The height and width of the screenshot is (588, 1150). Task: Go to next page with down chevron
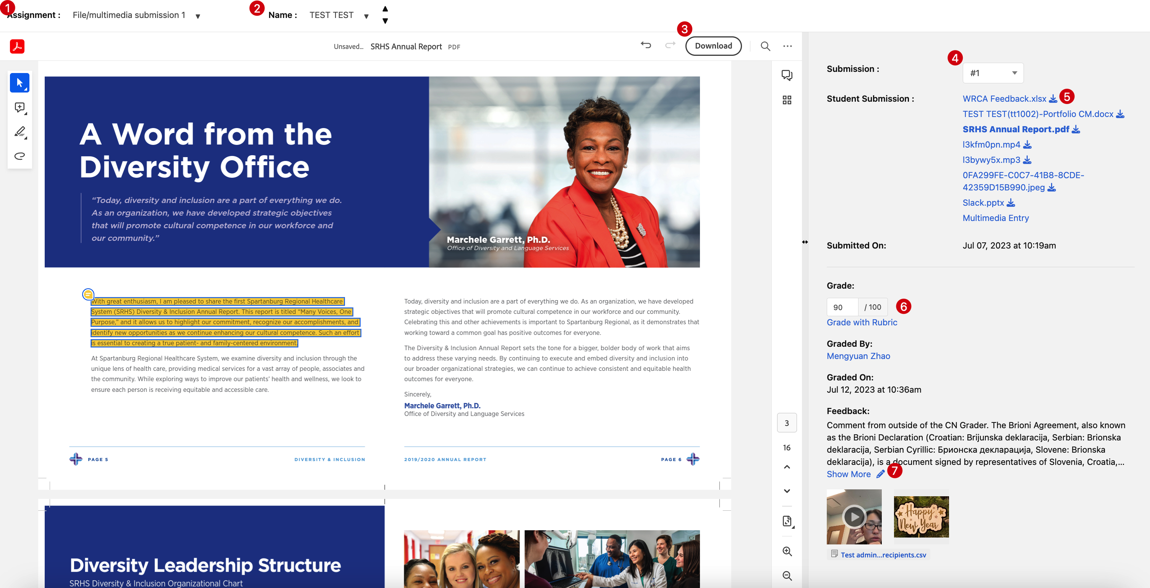point(787,491)
